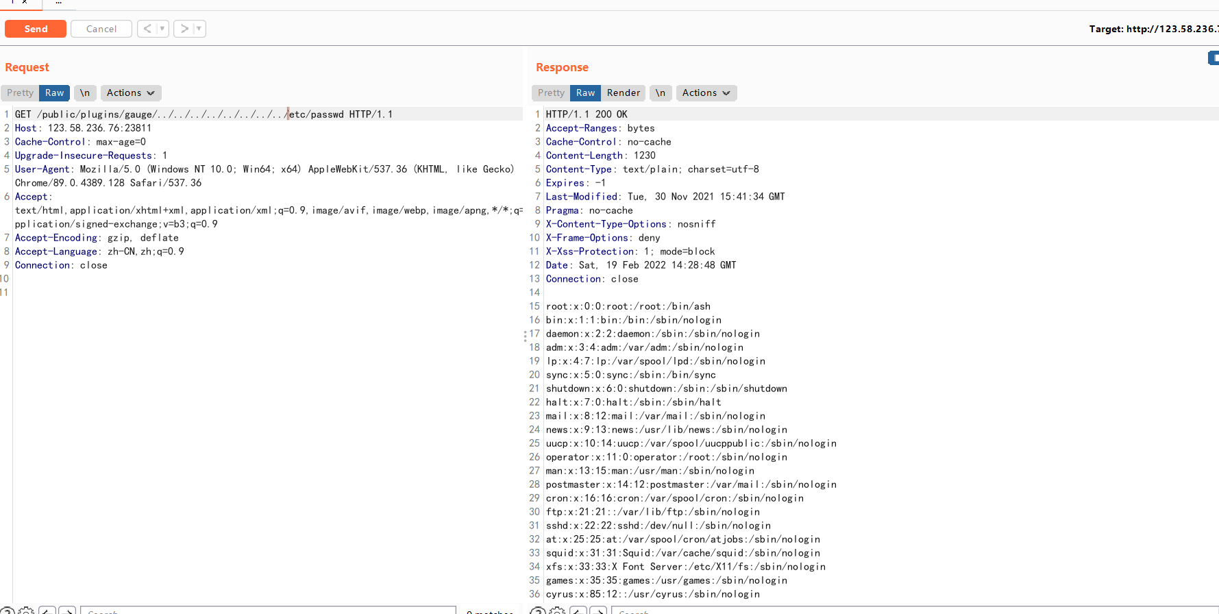
Task: Click the Pragma: no-cache header
Action: [589, 210]
